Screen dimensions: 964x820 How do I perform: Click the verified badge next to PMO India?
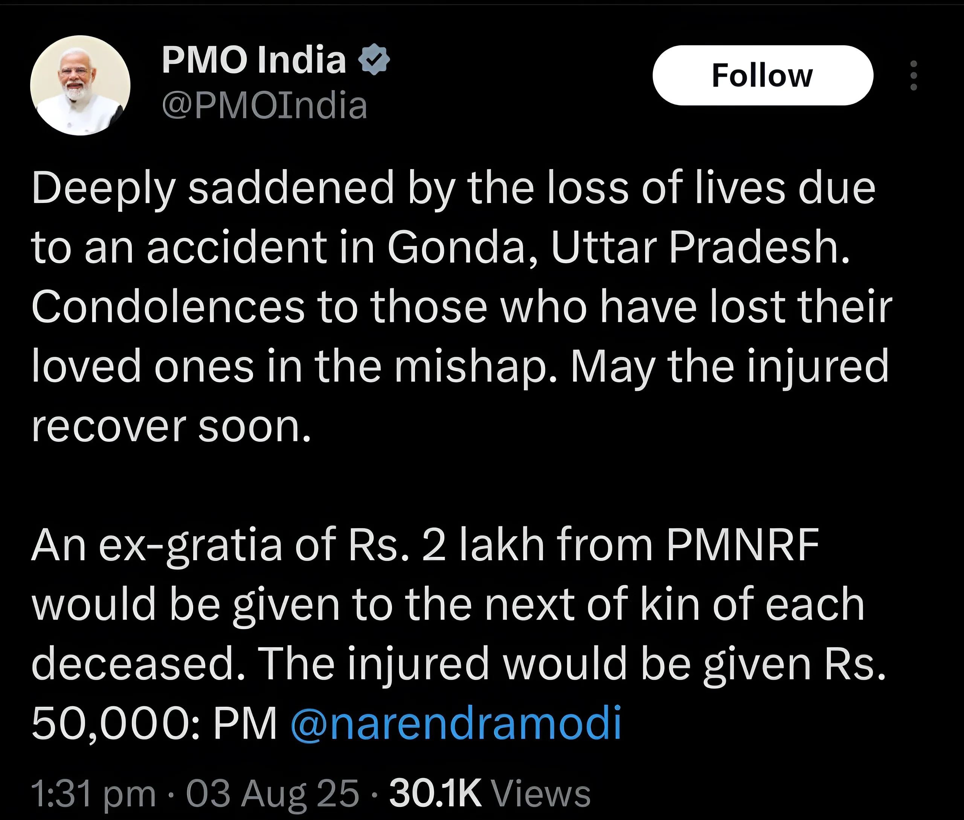click(374, 60)
